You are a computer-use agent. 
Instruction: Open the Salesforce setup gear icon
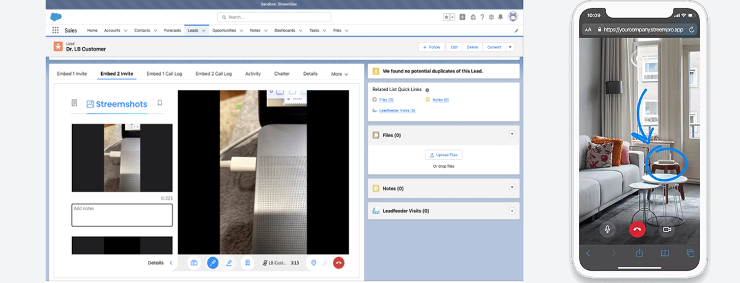[x=490, y=17]
